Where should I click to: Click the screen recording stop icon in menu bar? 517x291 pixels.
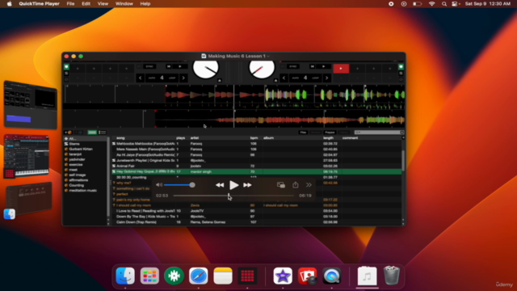(391, 4)
